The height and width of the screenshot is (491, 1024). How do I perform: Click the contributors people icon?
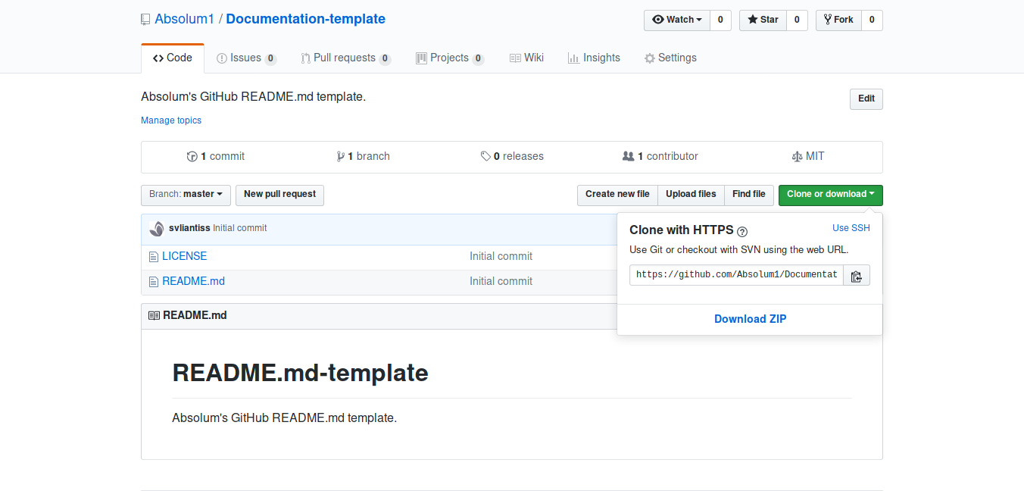tap(628, 156)
